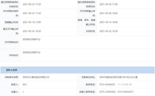Select the 采购单位地址 label

88,77
